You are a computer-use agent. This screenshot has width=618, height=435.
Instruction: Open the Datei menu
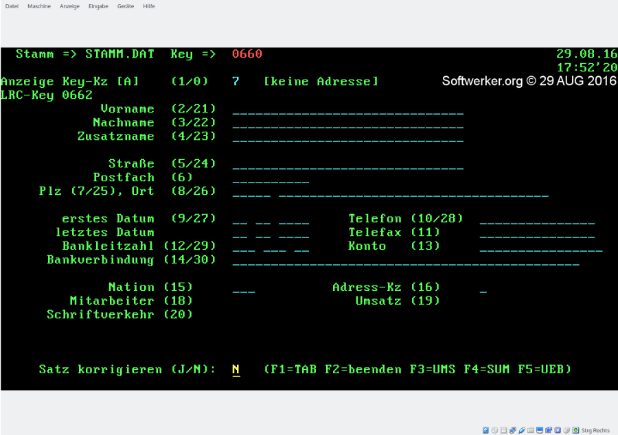point(12,6)
